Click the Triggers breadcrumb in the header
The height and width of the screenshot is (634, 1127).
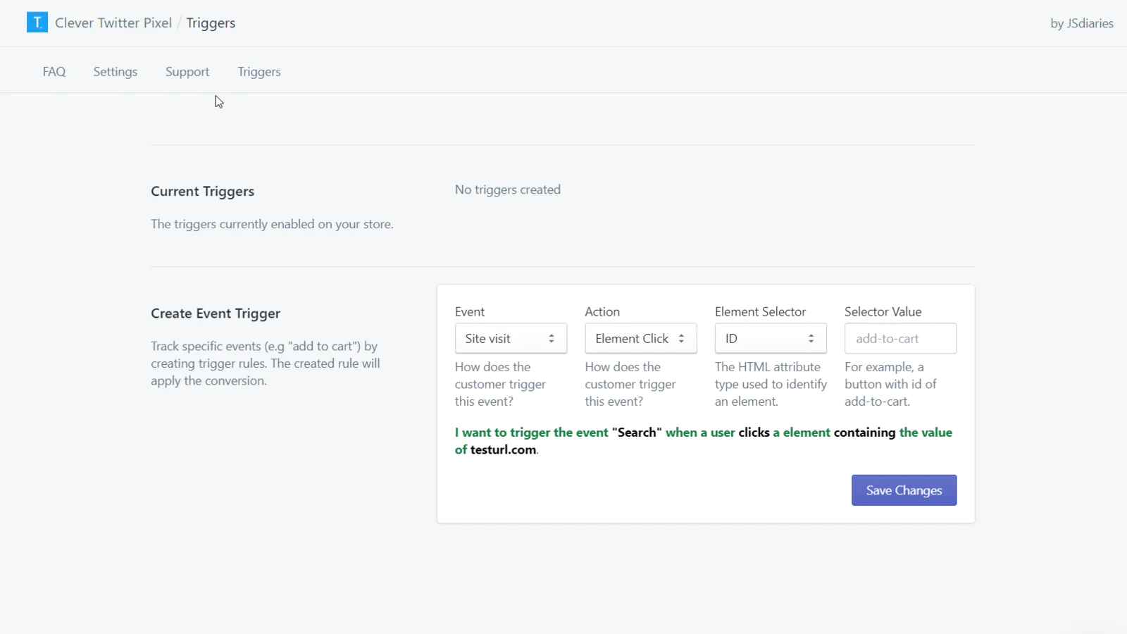pos(211,23)
